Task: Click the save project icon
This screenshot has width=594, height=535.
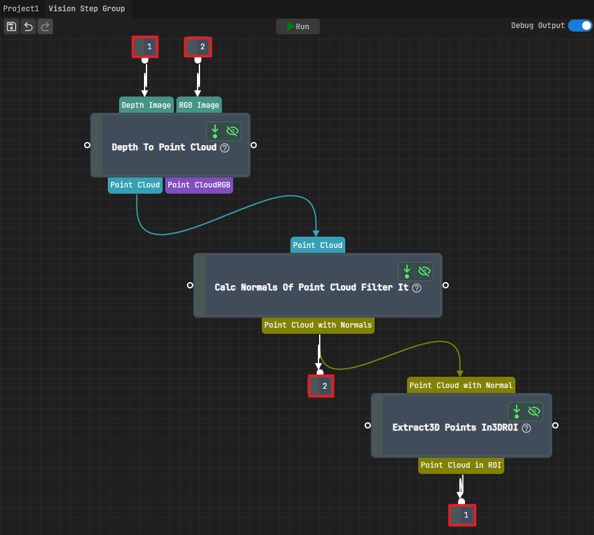Action: [x=11, y=27]
